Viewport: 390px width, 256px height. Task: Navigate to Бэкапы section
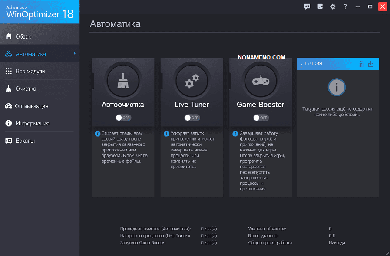click(25, 141)
